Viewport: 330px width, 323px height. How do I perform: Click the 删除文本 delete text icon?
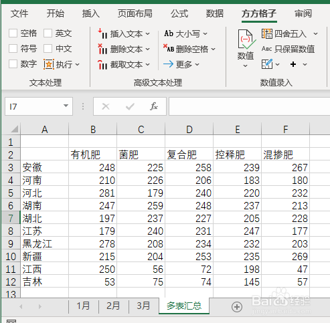[102, 49]
